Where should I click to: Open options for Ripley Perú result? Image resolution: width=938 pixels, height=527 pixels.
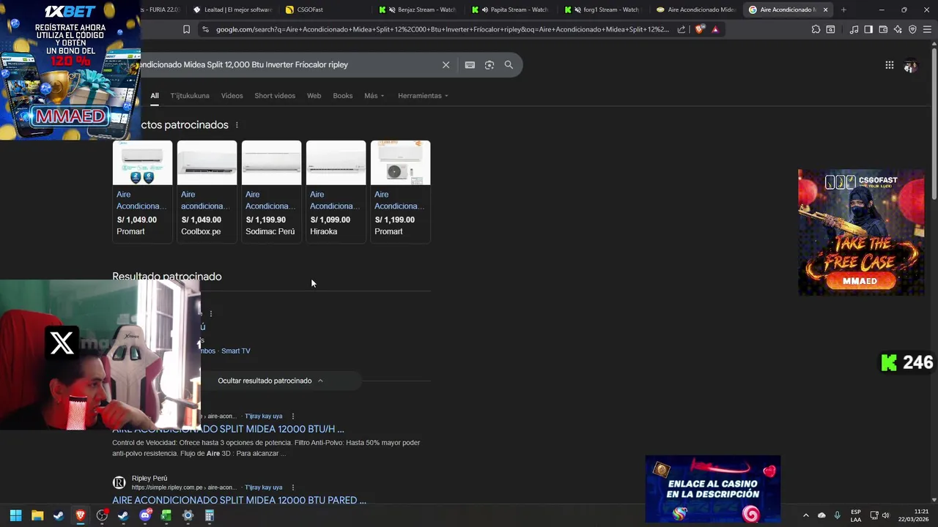[293, 487]
